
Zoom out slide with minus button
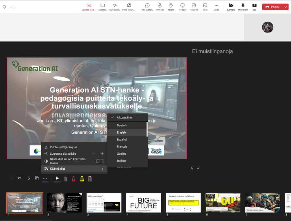pos(93,153)
